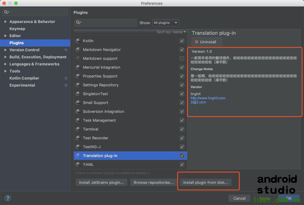Viewport: 304px width, 205px height.
Task: Open the Sort by name dropdown
Action: (x=171, y=32)
